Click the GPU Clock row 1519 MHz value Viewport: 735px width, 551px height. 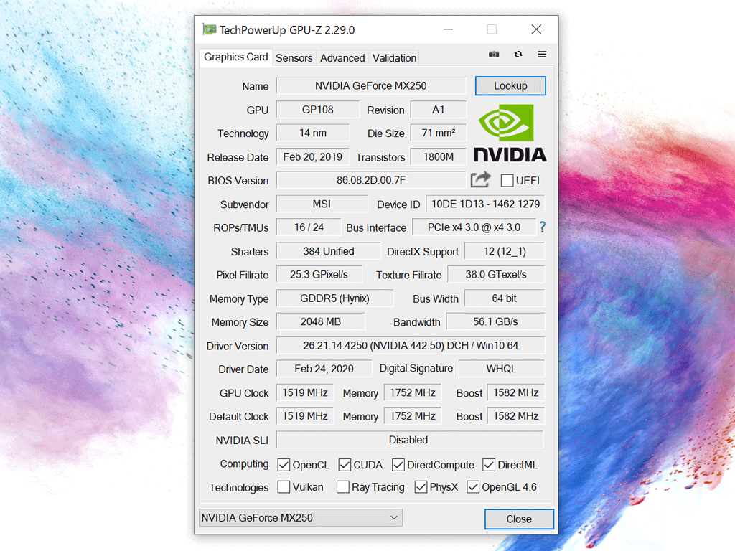coord(305,392)
